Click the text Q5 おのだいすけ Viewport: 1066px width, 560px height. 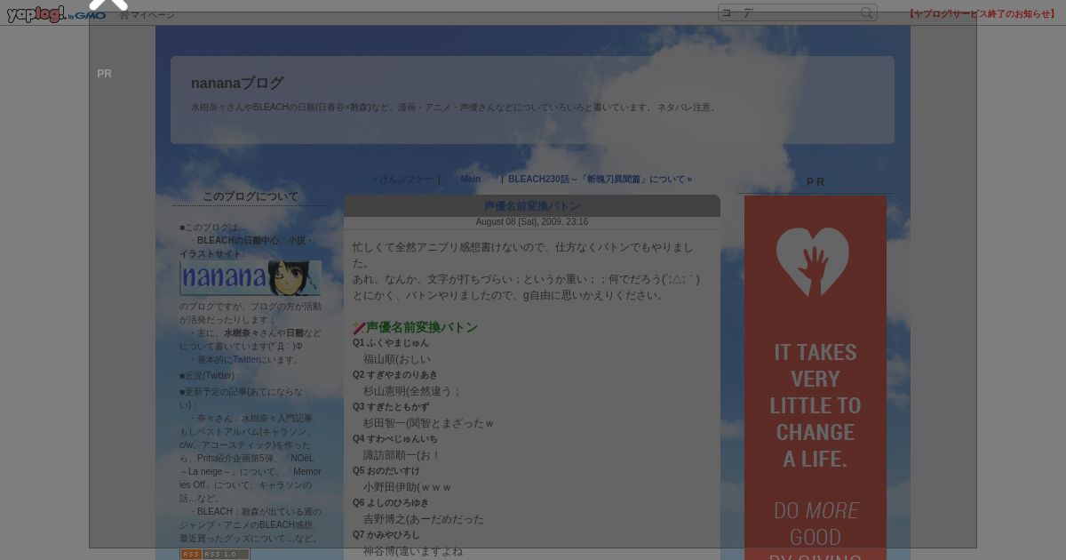click(x=386, y=471)
